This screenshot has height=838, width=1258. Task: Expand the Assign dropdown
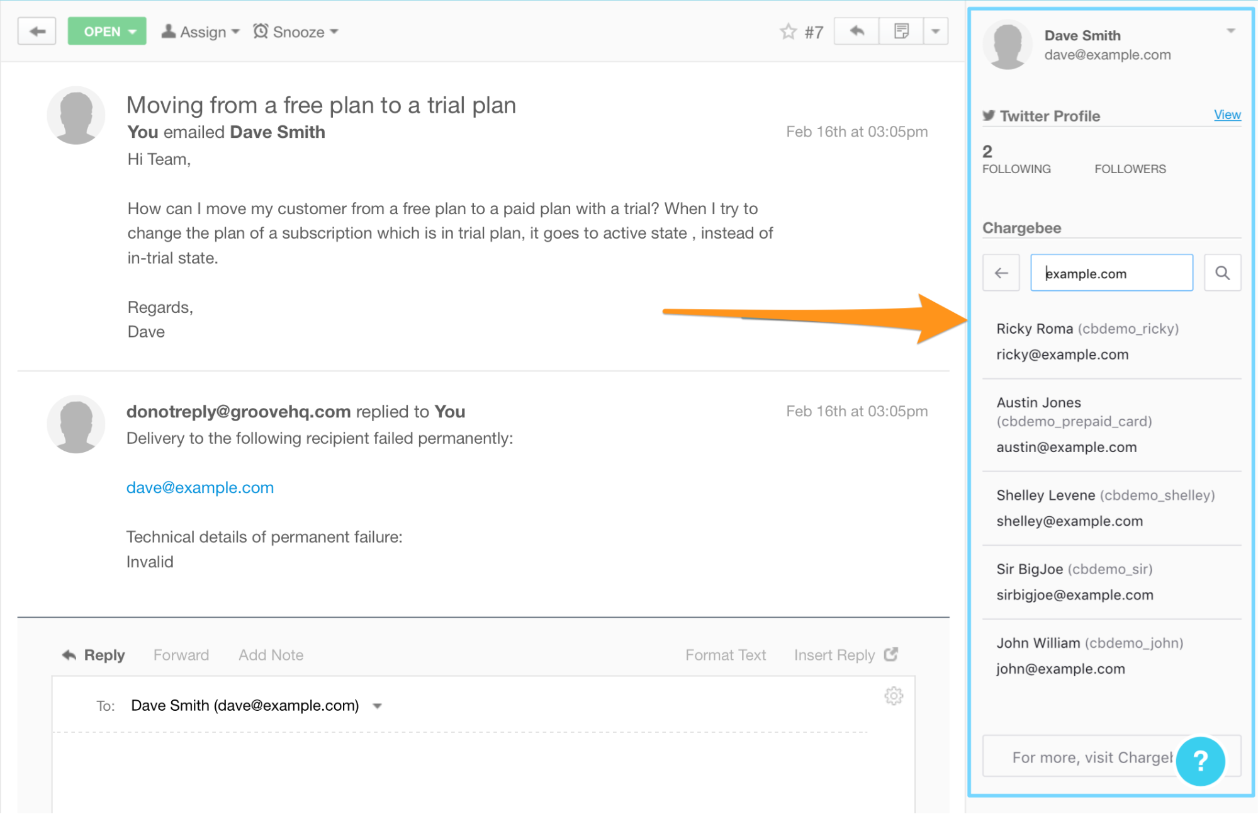point(201,31)
